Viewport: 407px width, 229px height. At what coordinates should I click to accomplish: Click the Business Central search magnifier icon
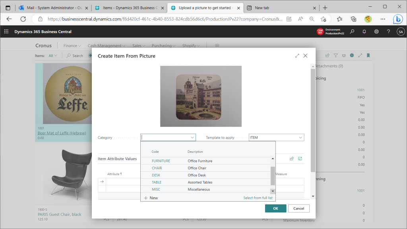pyautogui.click(x=352, y=31)
